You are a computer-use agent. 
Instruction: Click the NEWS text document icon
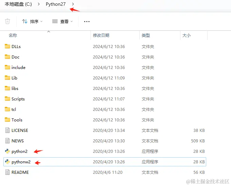point(7,141)
